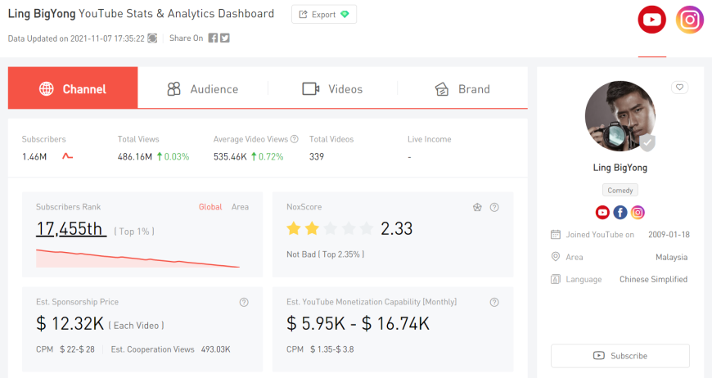
Task: Share on Facebook icon
Action: [213, 38]
